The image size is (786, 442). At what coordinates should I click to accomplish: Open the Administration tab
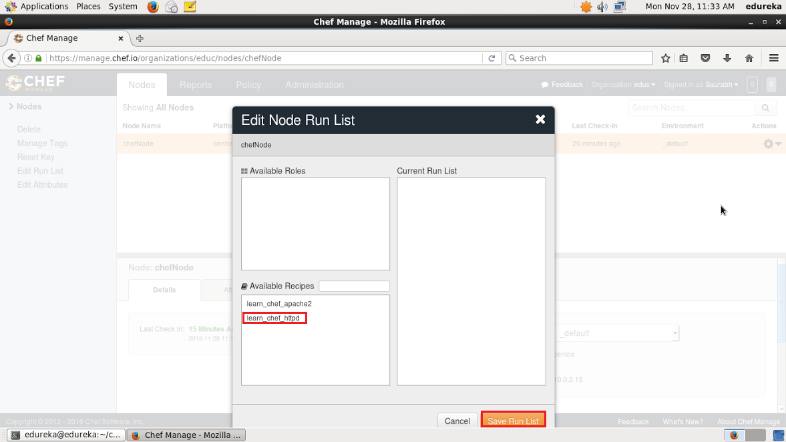click(x=315, y=85)
